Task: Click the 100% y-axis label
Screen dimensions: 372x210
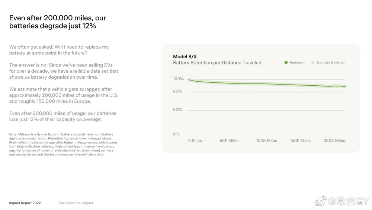Action: tap(178, 79)
